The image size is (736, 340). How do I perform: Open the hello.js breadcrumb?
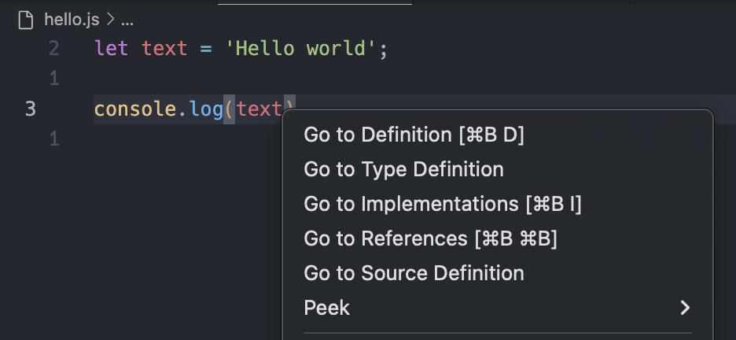(x=72, y=20)
